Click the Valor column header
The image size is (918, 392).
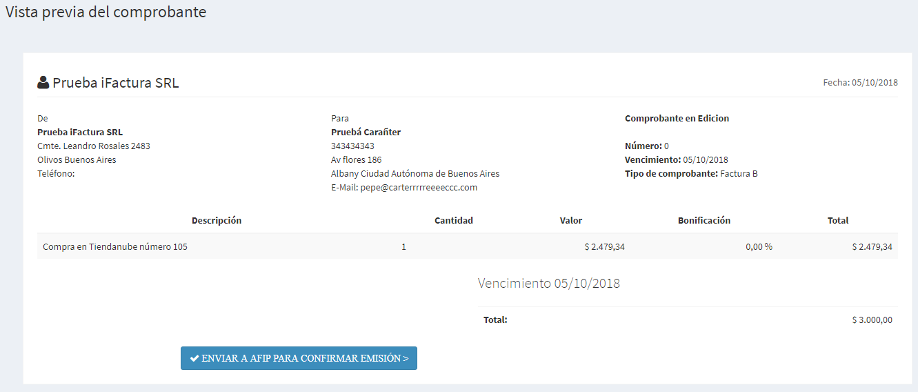pyautogui.click(x=571, y=221)
